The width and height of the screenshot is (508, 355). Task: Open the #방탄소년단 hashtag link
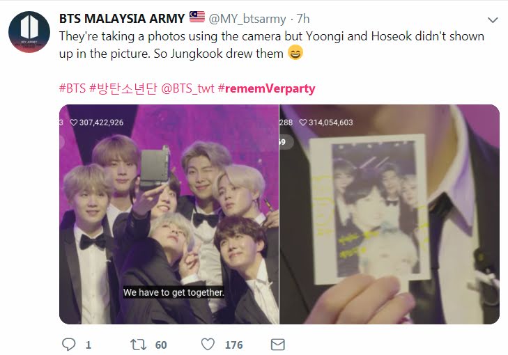click(123, 88)
